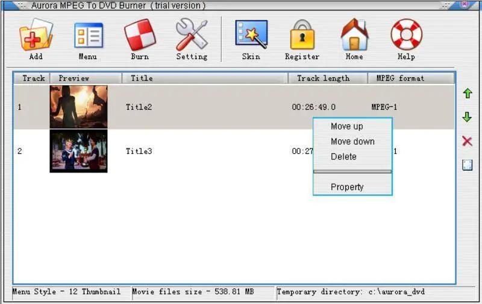This screenshot has height=304, width=482.
Task: Move track down with green arrow
Action: [x=467, y=117]
